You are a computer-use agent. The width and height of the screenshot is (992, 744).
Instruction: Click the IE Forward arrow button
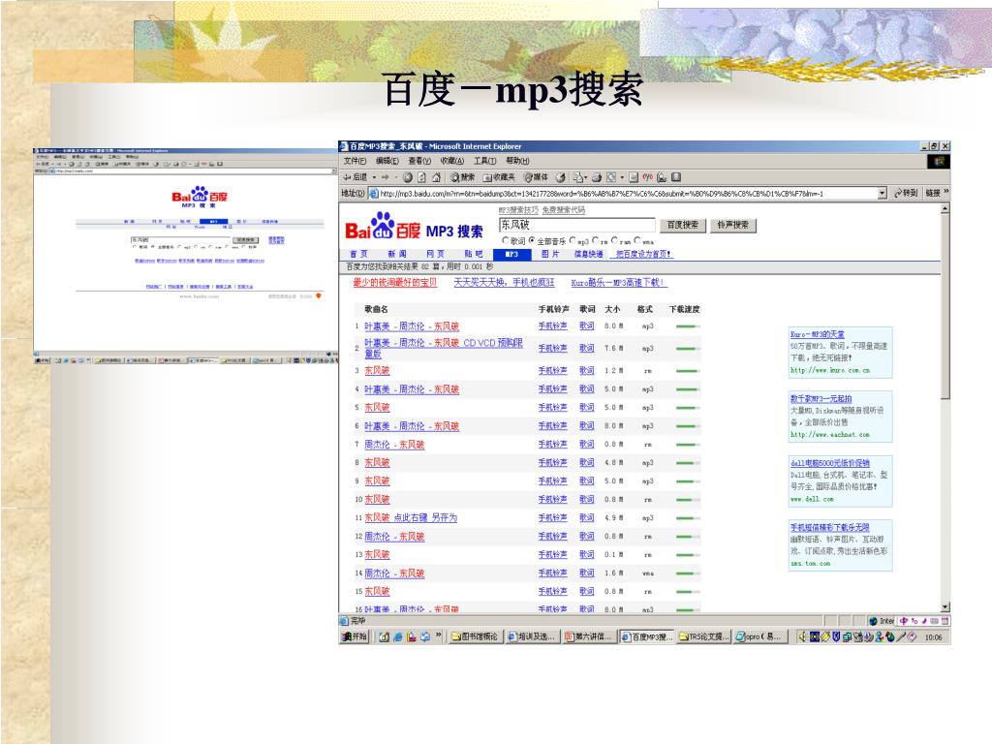click(386, 177)
